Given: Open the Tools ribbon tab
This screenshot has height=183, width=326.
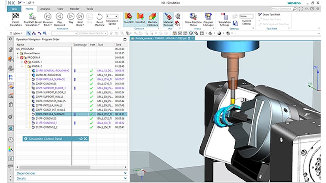Looking at the screenshot, I should pyautogui.click(x=90, y=9).
